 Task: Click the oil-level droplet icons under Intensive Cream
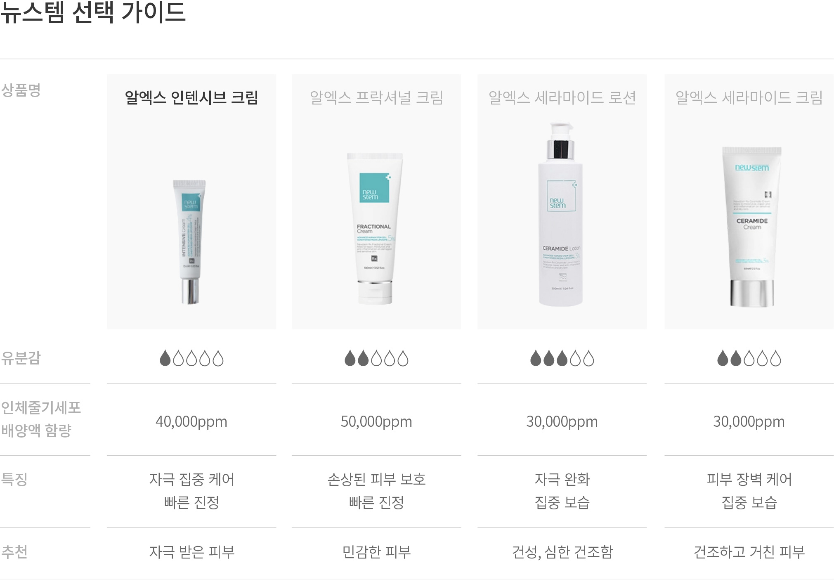pos(191,358)
